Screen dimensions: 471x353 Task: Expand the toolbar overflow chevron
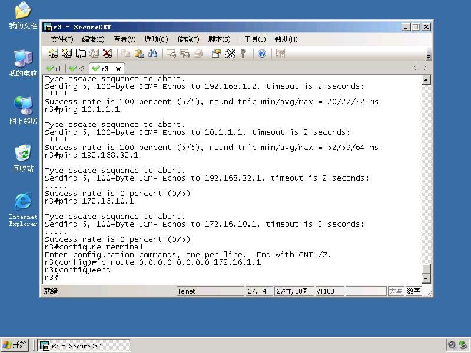(429, 57)
